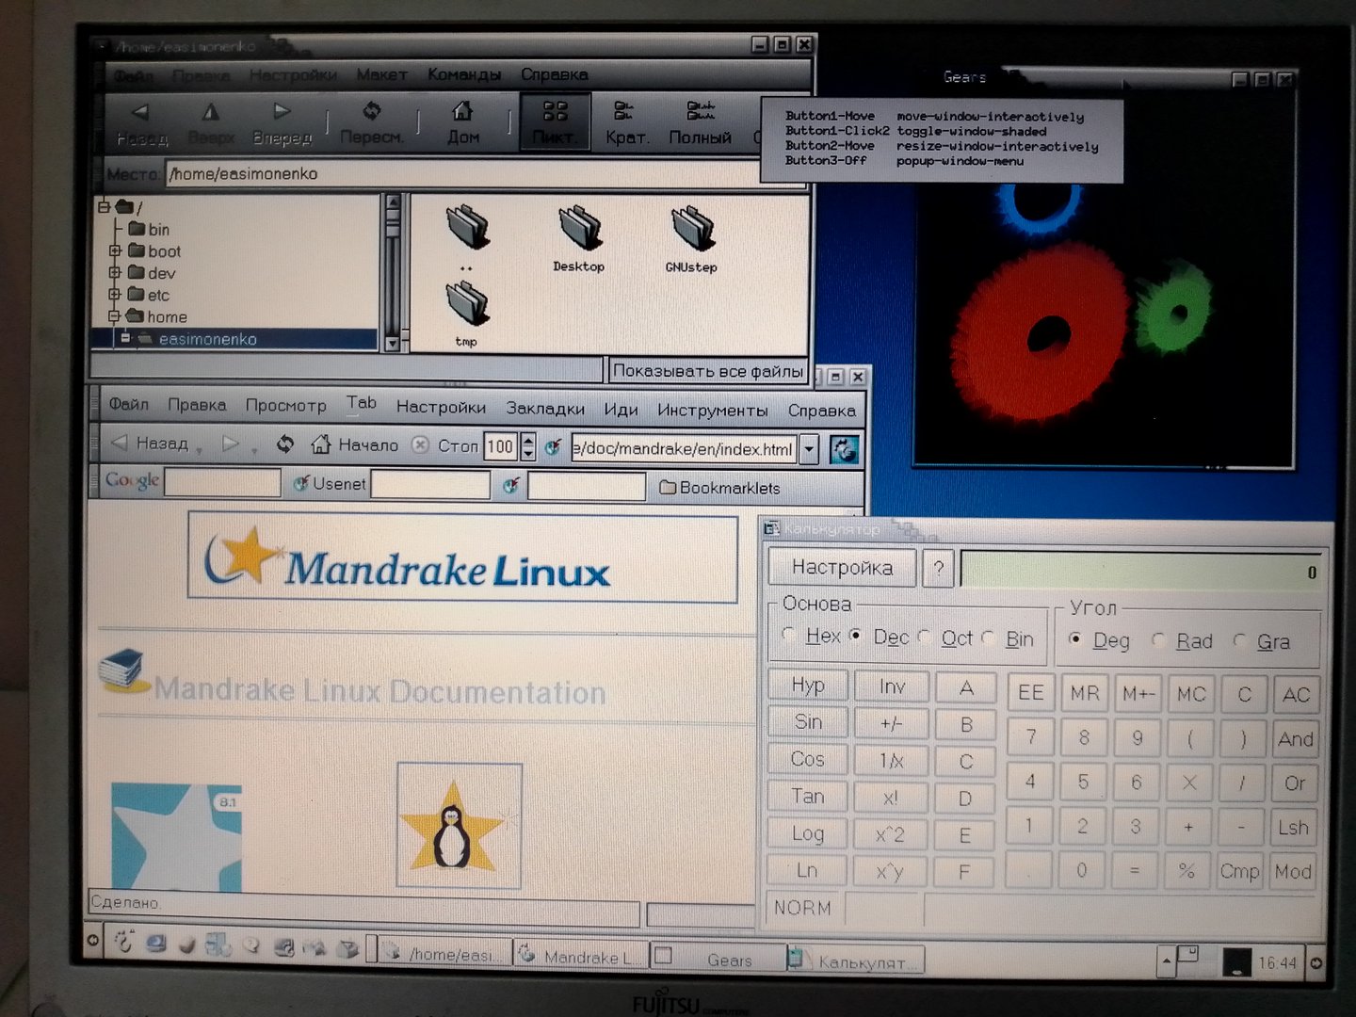Screen dimensions: 1356x1017
Task: Select the Bin base radio button
Action: (988, 638)
